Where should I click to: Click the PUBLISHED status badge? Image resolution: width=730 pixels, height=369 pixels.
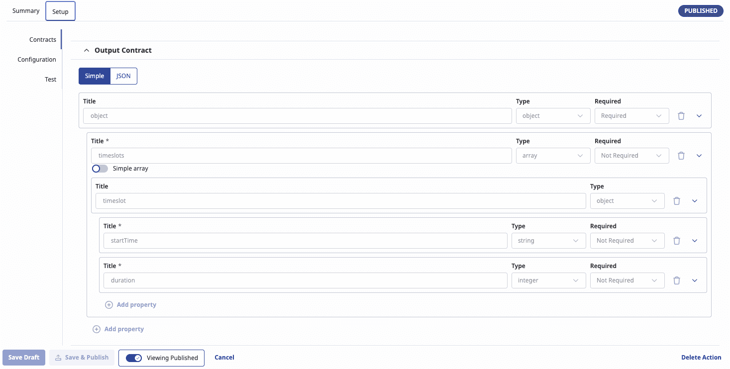pos(701,10)
